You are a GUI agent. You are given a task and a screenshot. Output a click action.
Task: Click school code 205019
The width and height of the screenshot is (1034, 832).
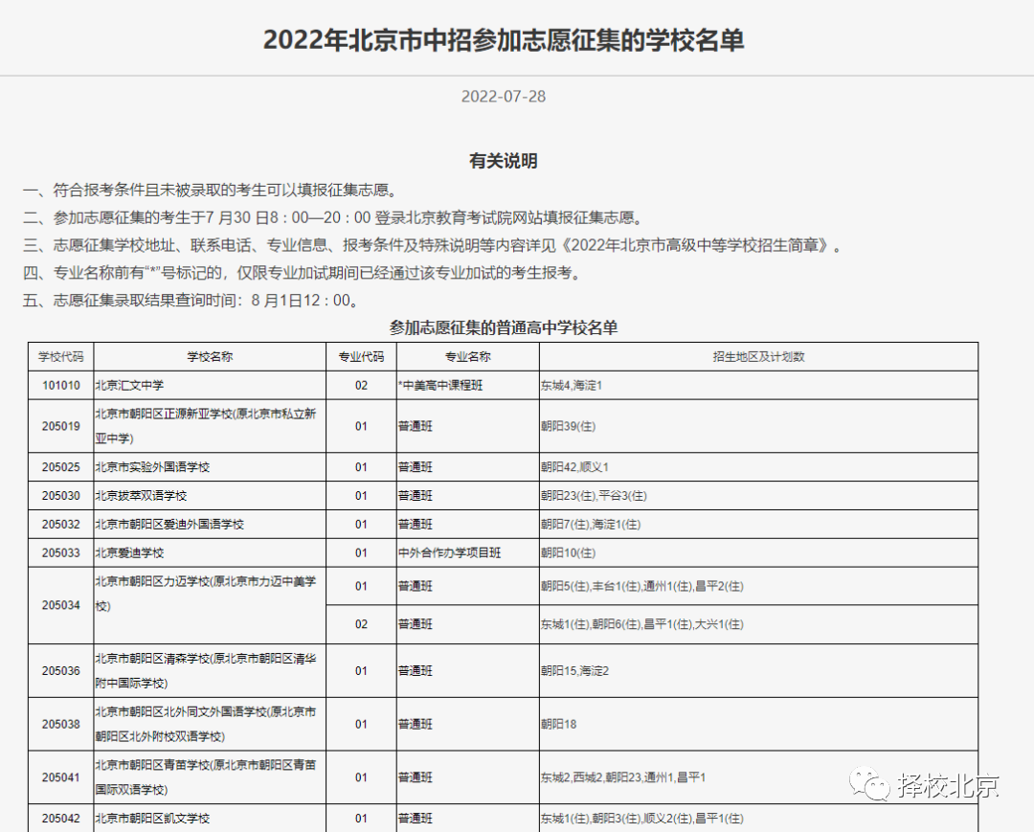(x=60, y=426)
